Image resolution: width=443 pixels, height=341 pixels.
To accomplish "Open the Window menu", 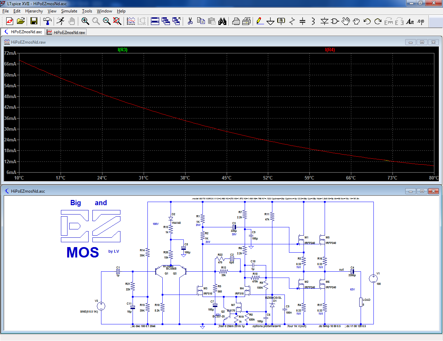I will [x=104, y=11].
